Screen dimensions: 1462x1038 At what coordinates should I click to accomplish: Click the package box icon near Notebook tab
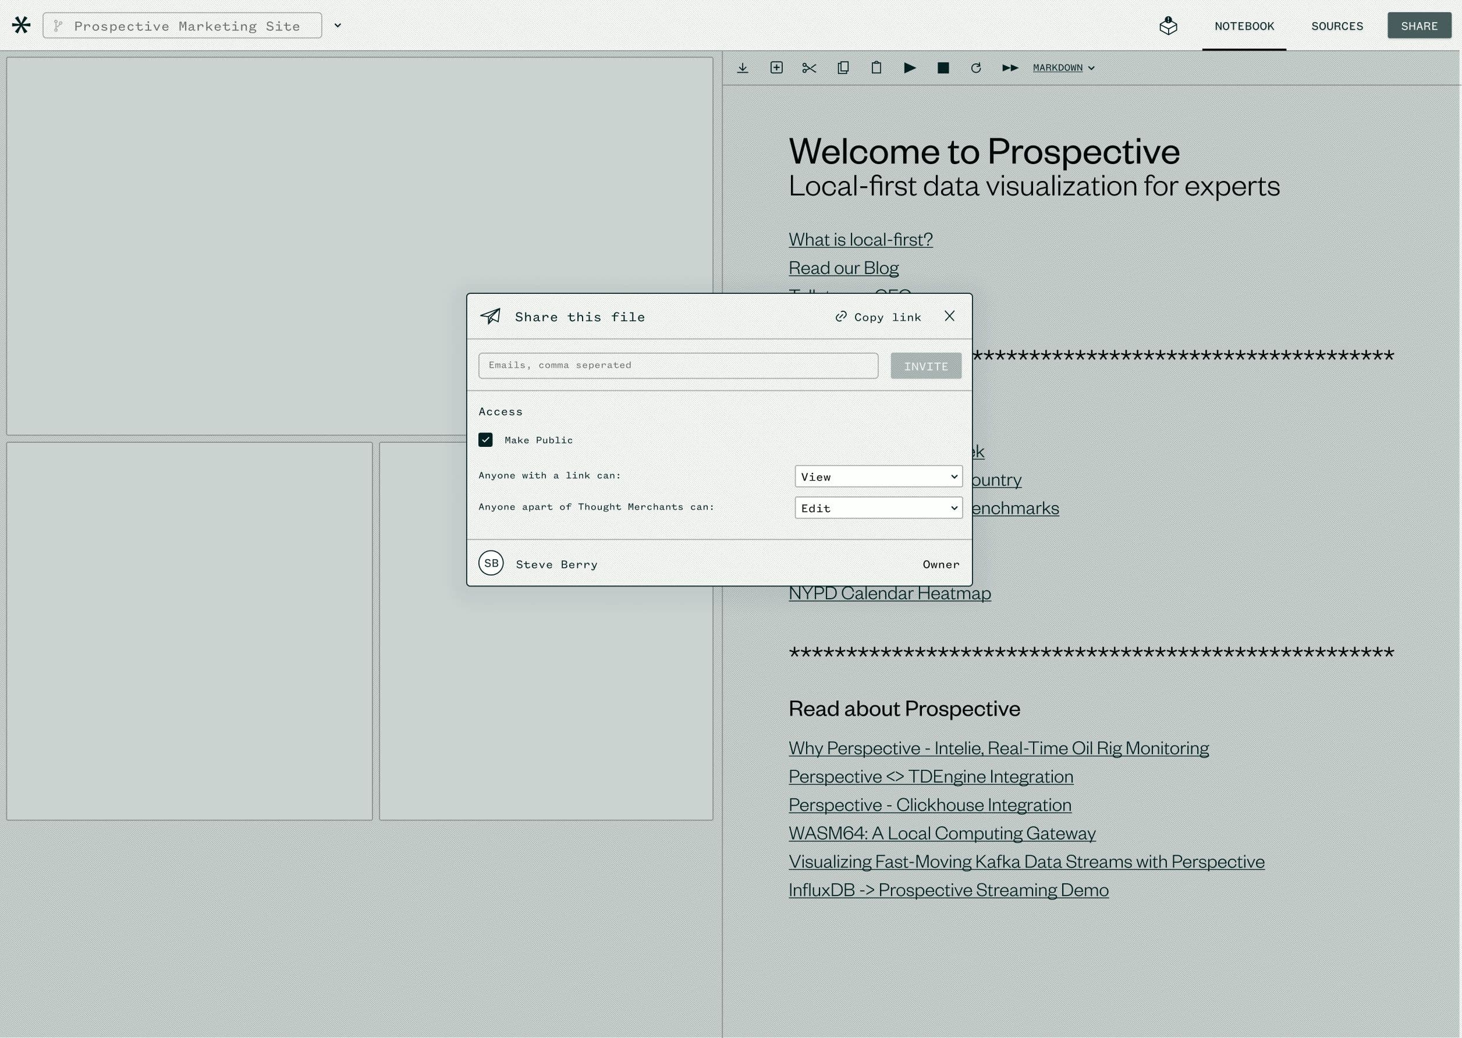tap(1168, 26)
